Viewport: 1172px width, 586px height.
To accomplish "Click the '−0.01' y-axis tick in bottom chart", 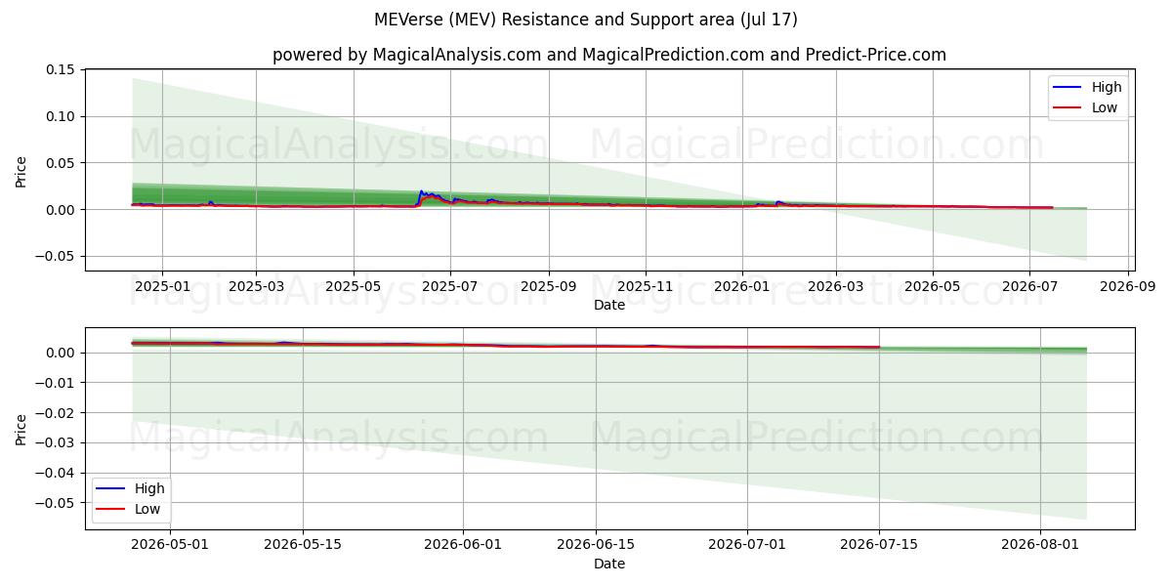I will point(55,383).
